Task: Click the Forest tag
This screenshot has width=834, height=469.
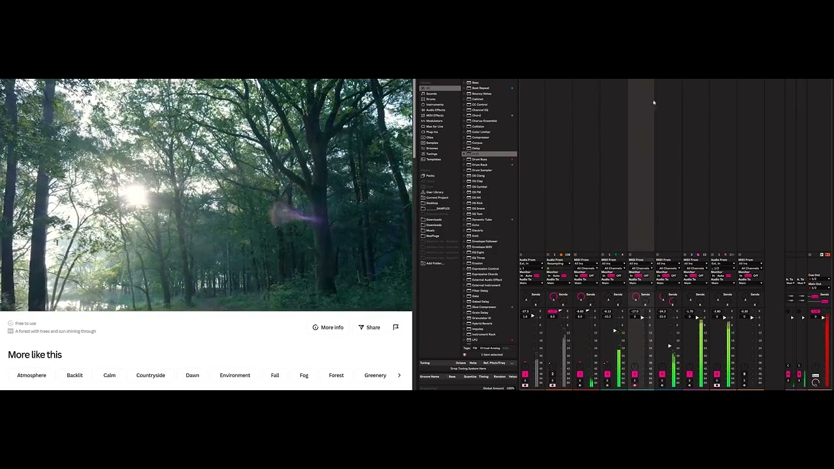Action: (336, 375)
